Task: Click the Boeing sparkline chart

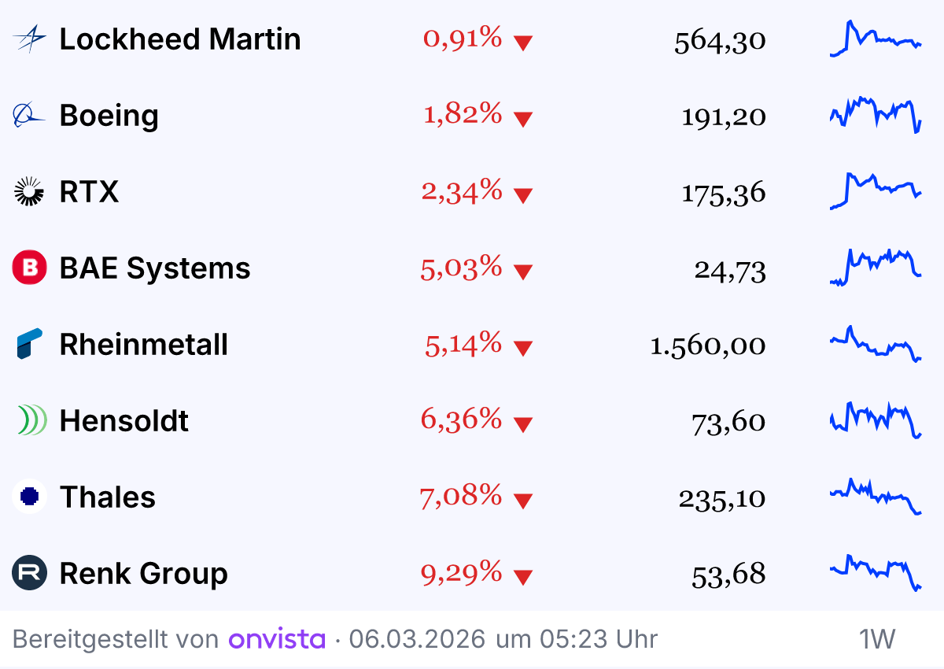Action: click(x=876, y=115)
